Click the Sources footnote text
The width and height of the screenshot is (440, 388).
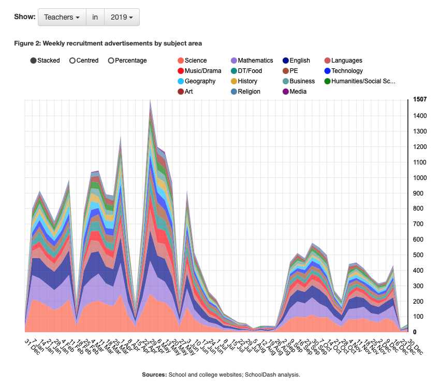coord(221,375)
